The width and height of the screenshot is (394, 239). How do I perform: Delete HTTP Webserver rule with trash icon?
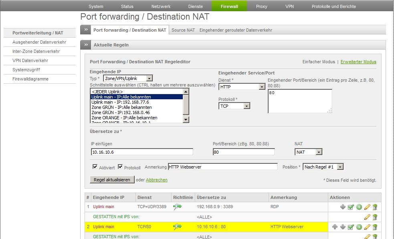[375, 227]
